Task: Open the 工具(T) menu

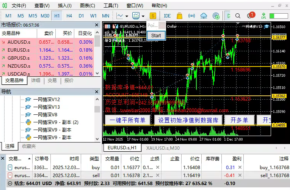Action: (111, 6)
